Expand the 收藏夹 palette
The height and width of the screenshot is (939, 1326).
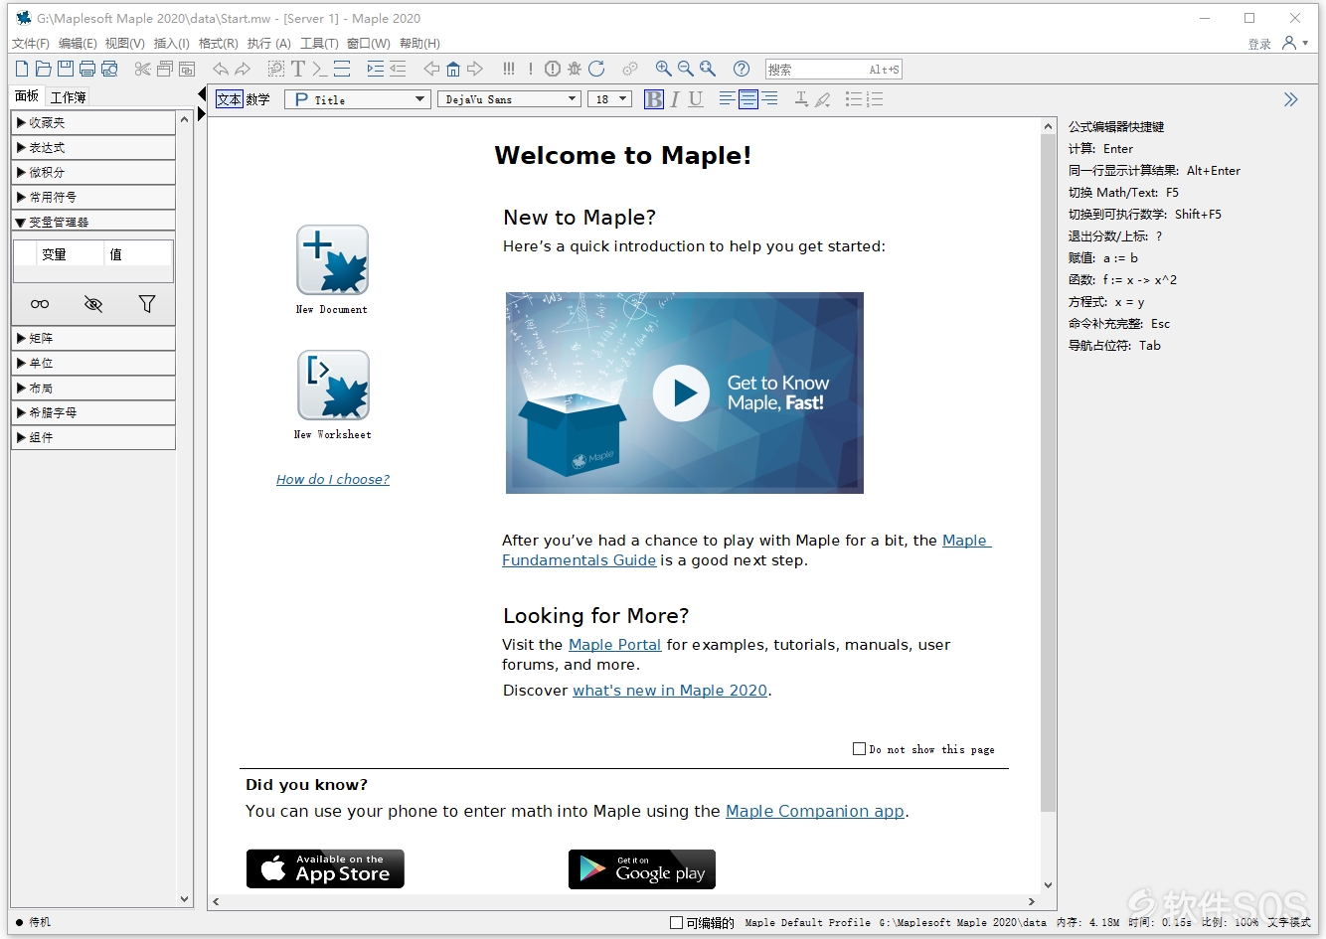point(93,122)
